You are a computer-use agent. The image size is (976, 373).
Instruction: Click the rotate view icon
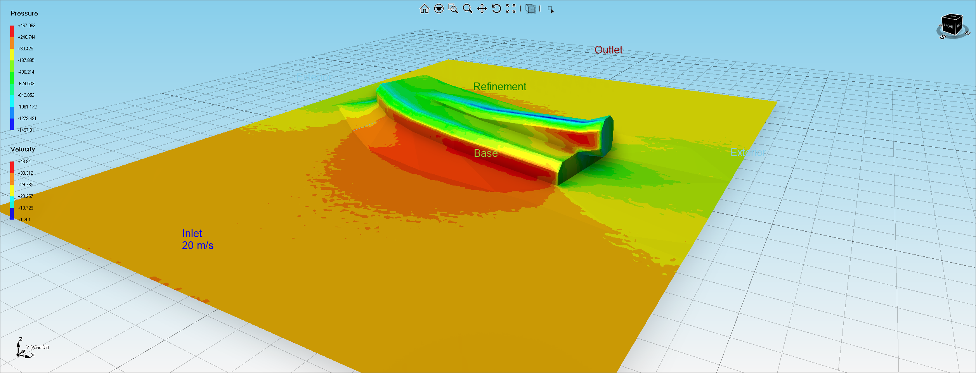(x=496, y=9)
